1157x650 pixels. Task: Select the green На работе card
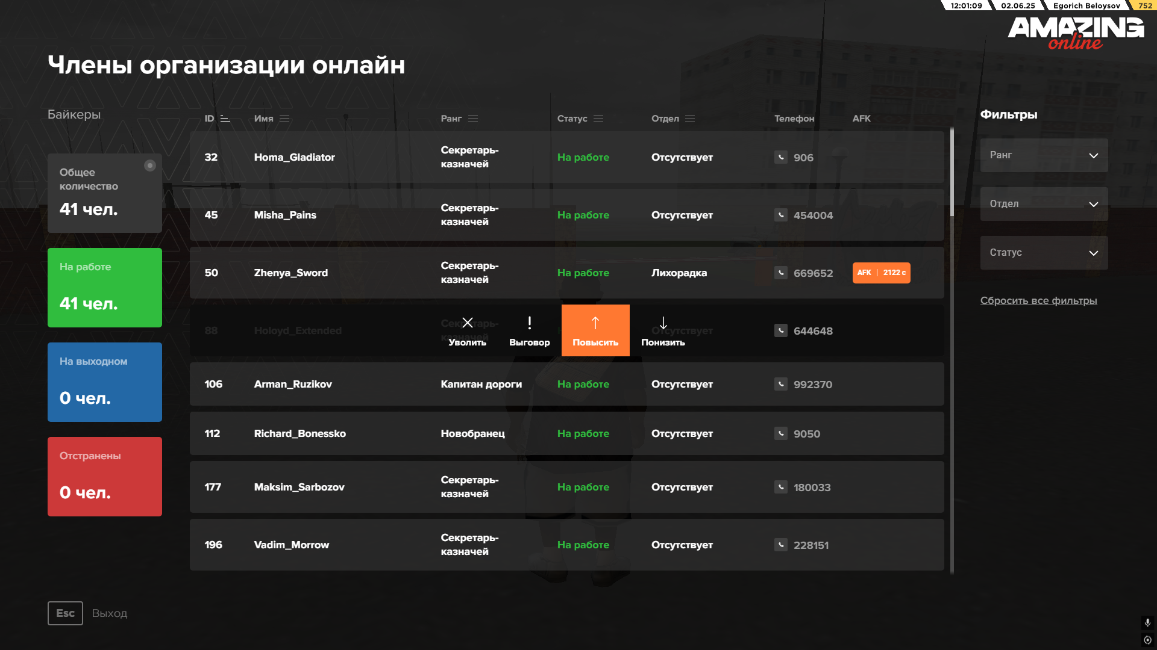(105, 288)
